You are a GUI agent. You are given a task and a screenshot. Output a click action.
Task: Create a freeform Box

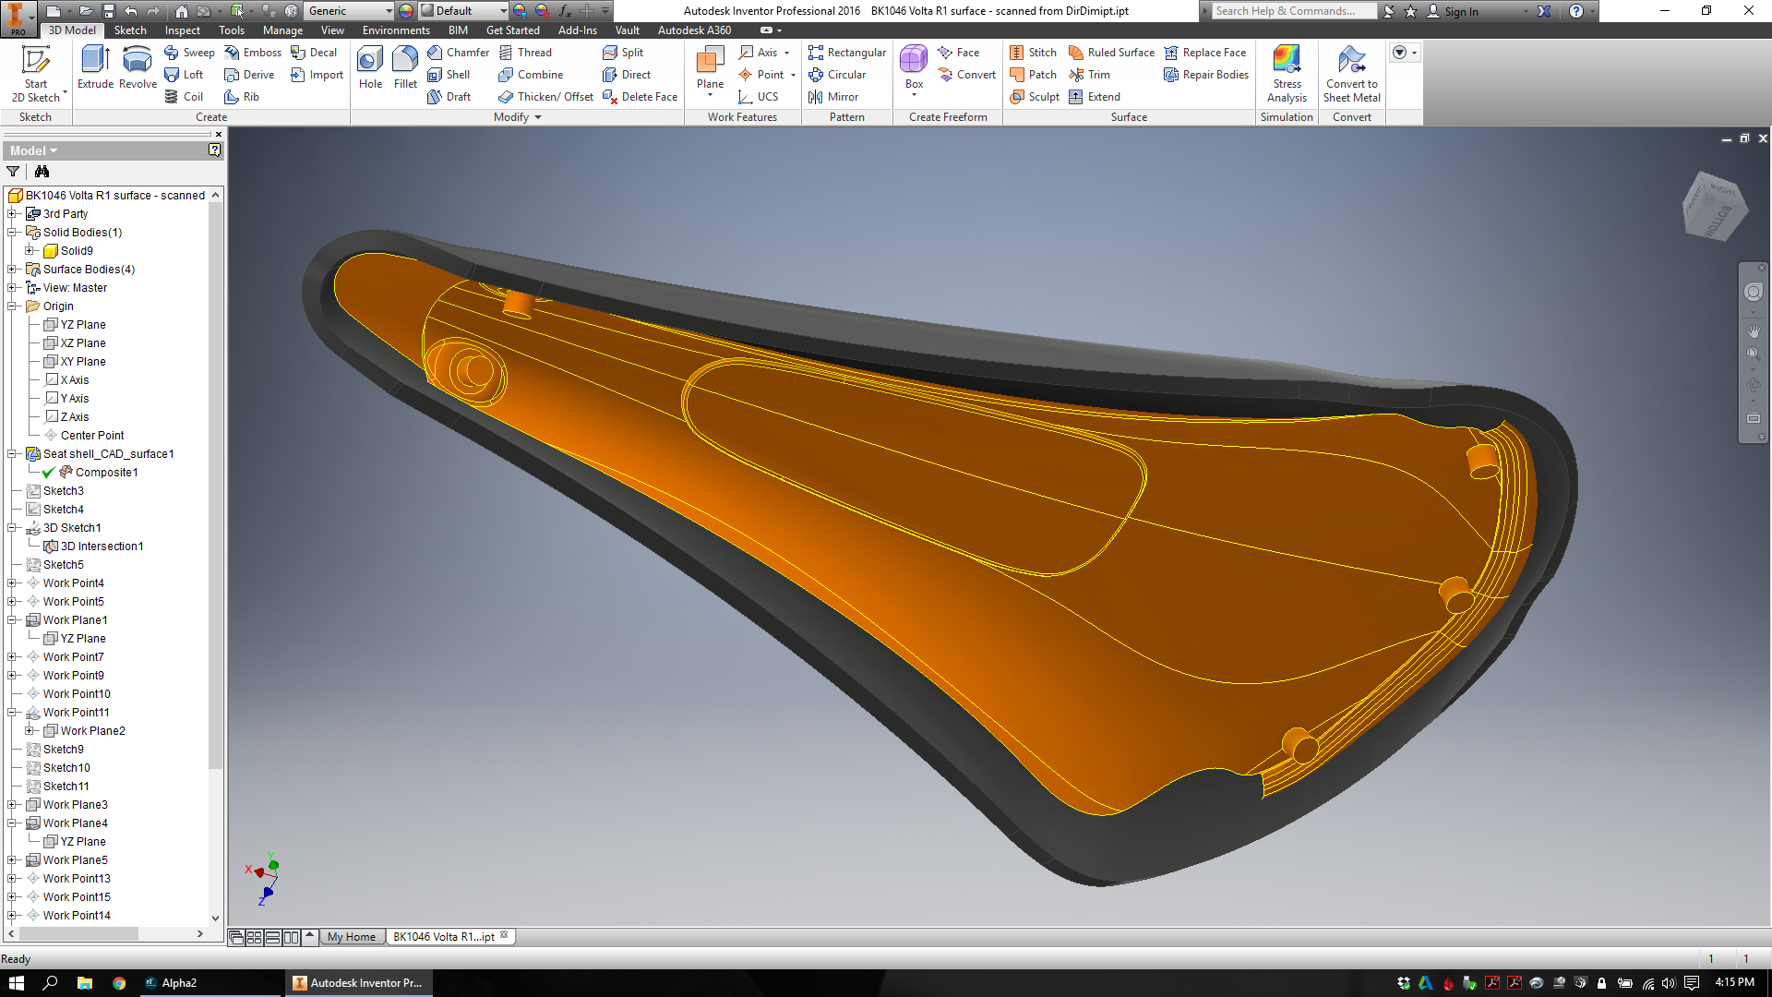[x=914, y=70]
